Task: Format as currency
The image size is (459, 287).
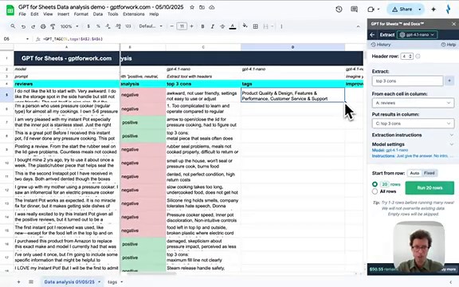Action: [88, 26]
